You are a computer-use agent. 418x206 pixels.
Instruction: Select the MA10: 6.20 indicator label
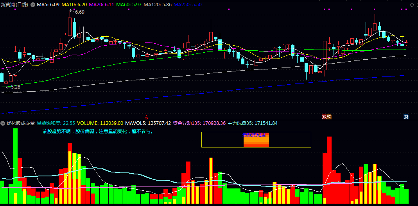[x=74, y=5]
